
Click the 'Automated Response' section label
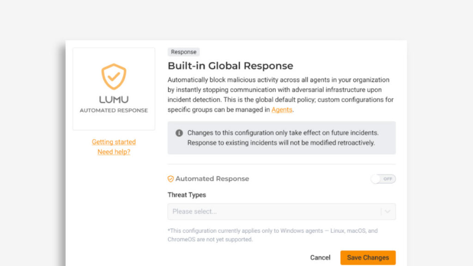click(212, 179)
